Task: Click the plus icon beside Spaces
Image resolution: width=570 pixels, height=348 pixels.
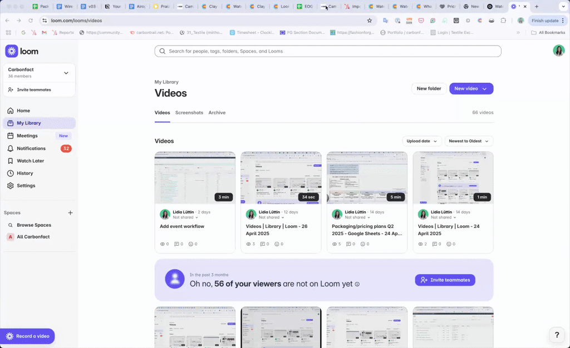Action: (70, 213)
